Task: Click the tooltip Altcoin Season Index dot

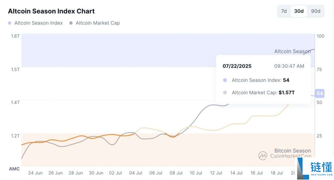Action: click(225, 80)
